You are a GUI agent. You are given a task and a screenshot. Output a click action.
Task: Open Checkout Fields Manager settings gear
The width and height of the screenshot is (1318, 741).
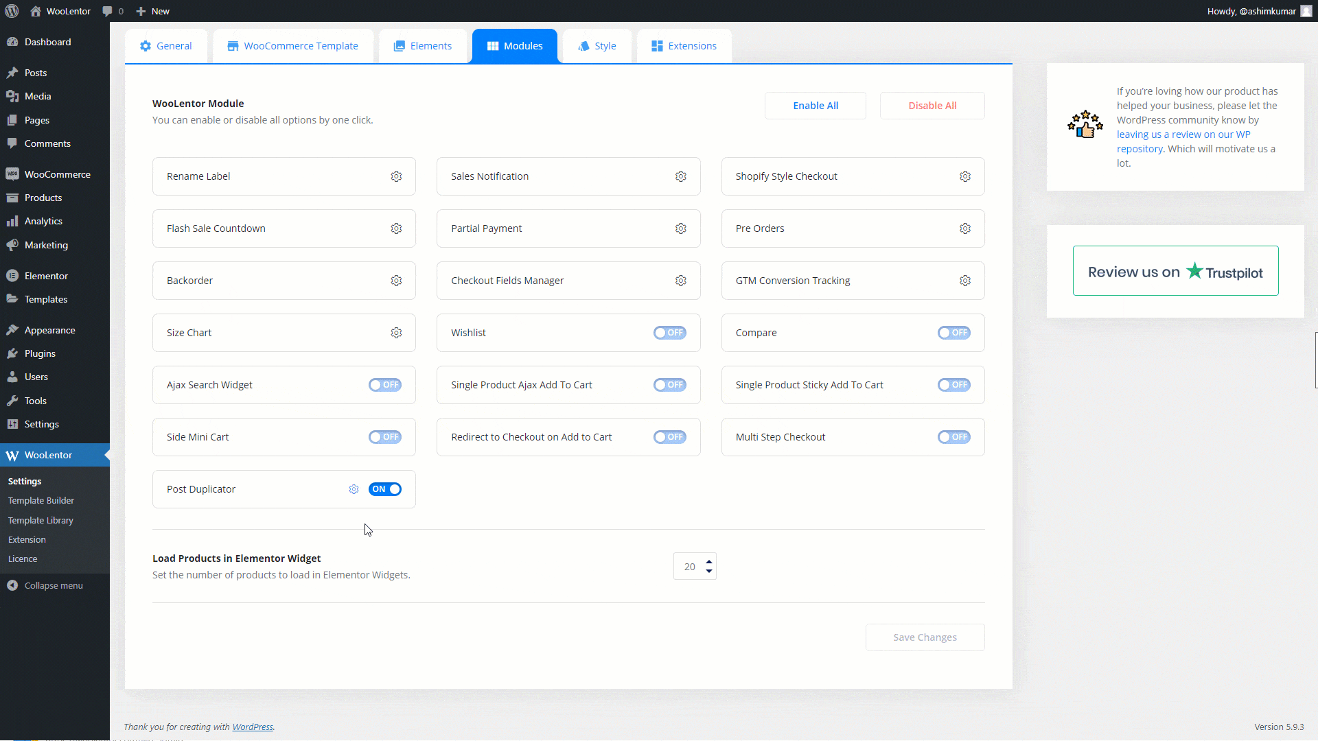(x=680, y=280)
